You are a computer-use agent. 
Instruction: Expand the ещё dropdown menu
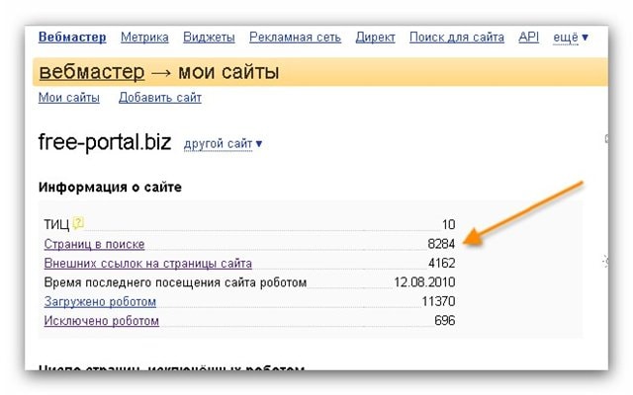tap(570, 38)
